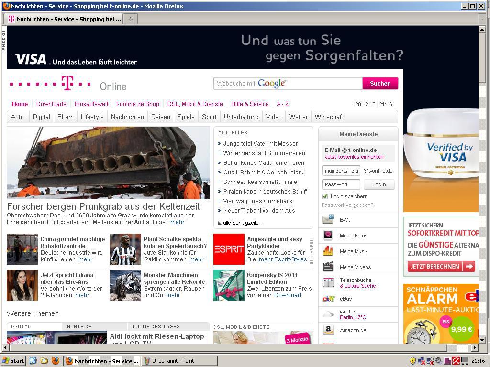Click the JETZT BERECHNEN button
The height and width of the screenshot is (367, 490).
441,266
